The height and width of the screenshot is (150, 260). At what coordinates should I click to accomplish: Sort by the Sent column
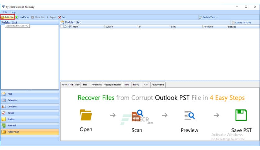(x=186, y=27)
